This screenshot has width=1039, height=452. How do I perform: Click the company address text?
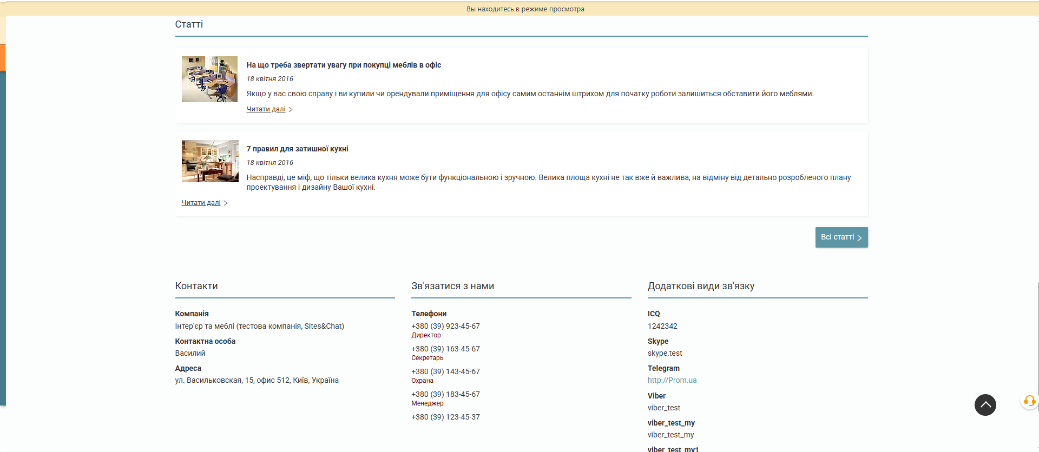tap(257, 380)
